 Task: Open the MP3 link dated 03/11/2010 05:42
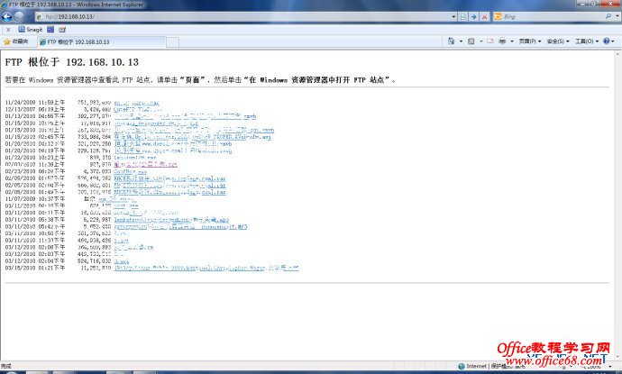click(180, 226)
